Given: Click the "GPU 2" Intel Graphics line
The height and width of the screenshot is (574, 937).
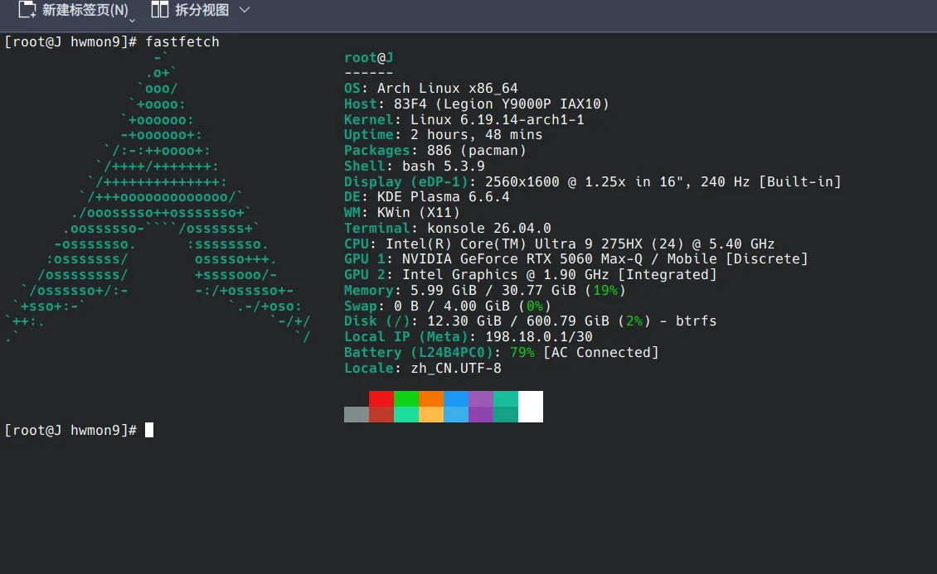Looking at the screenshot, I should 530,274.
